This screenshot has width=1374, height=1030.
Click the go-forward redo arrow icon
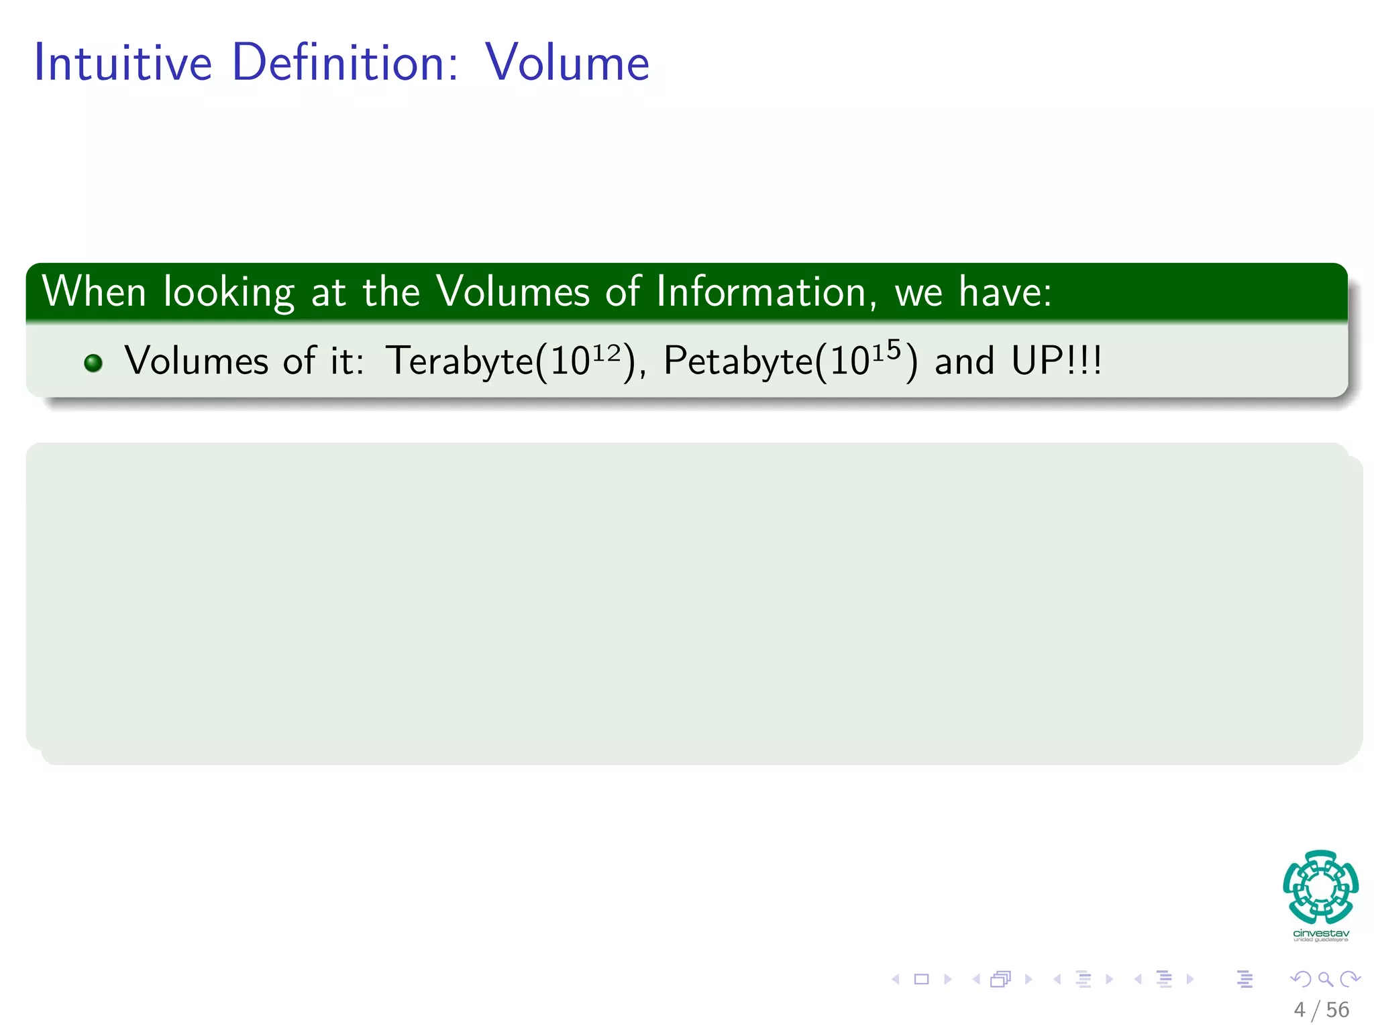(1351, 980)
